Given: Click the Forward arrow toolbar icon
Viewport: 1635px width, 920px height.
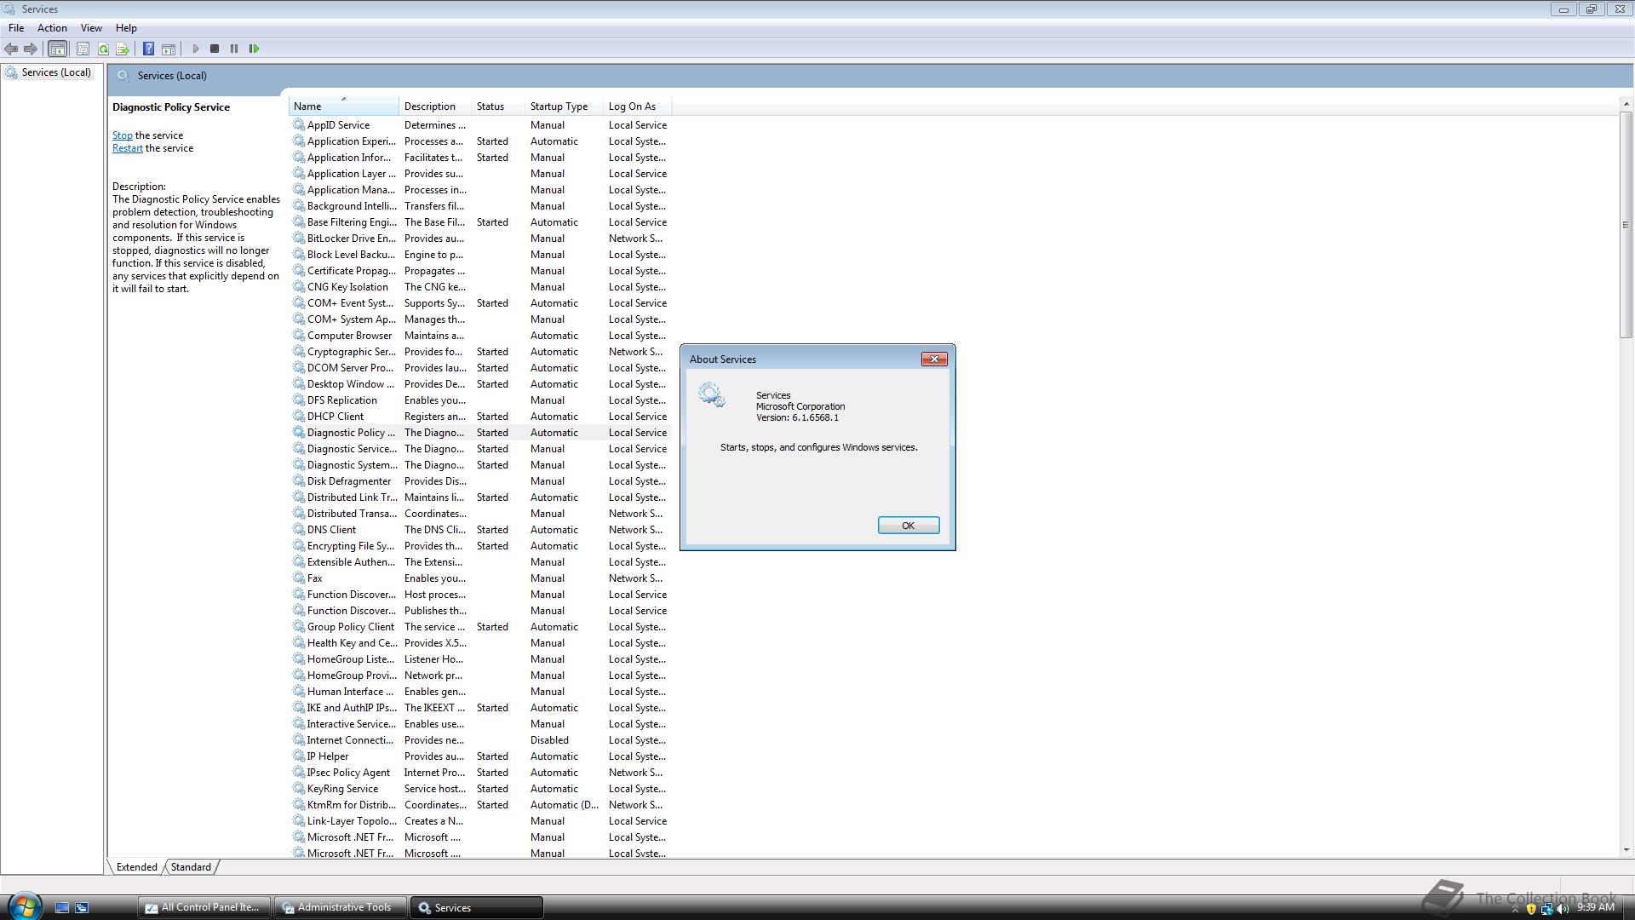Looking at the screenshot, I should coord(31,49).
